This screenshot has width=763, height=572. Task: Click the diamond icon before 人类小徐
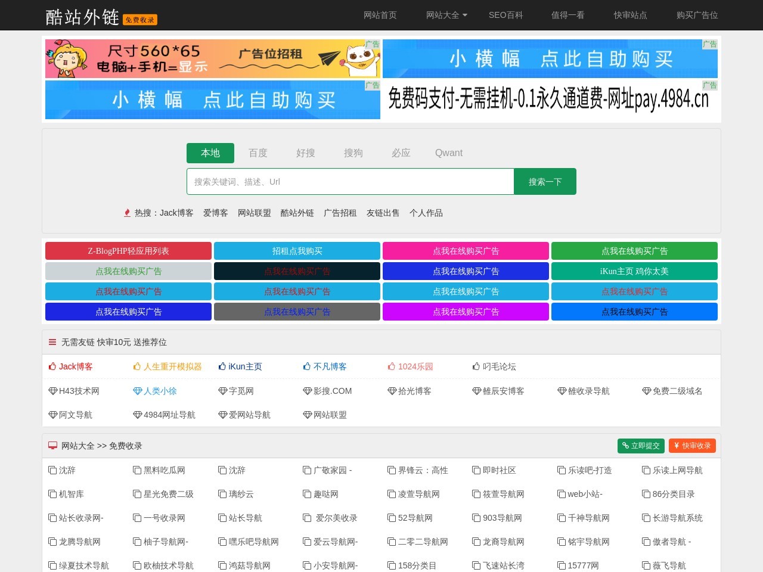click(137, 391)
